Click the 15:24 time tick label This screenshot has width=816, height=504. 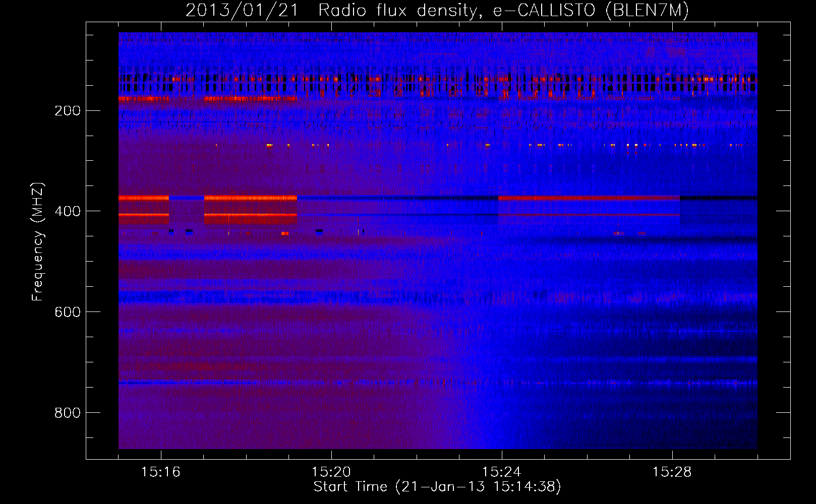click(502, 472)
